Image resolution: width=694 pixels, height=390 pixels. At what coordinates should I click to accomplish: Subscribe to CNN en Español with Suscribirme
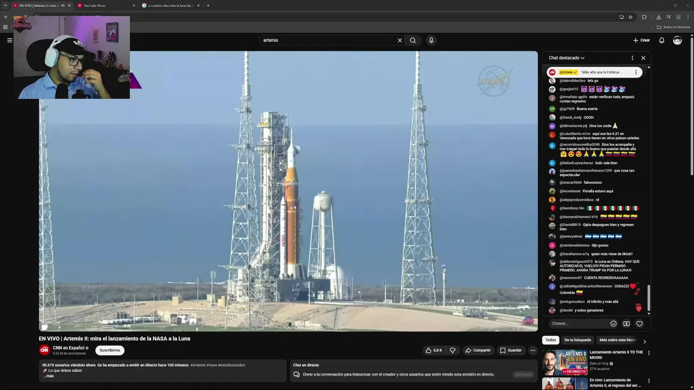coord(110,350)
